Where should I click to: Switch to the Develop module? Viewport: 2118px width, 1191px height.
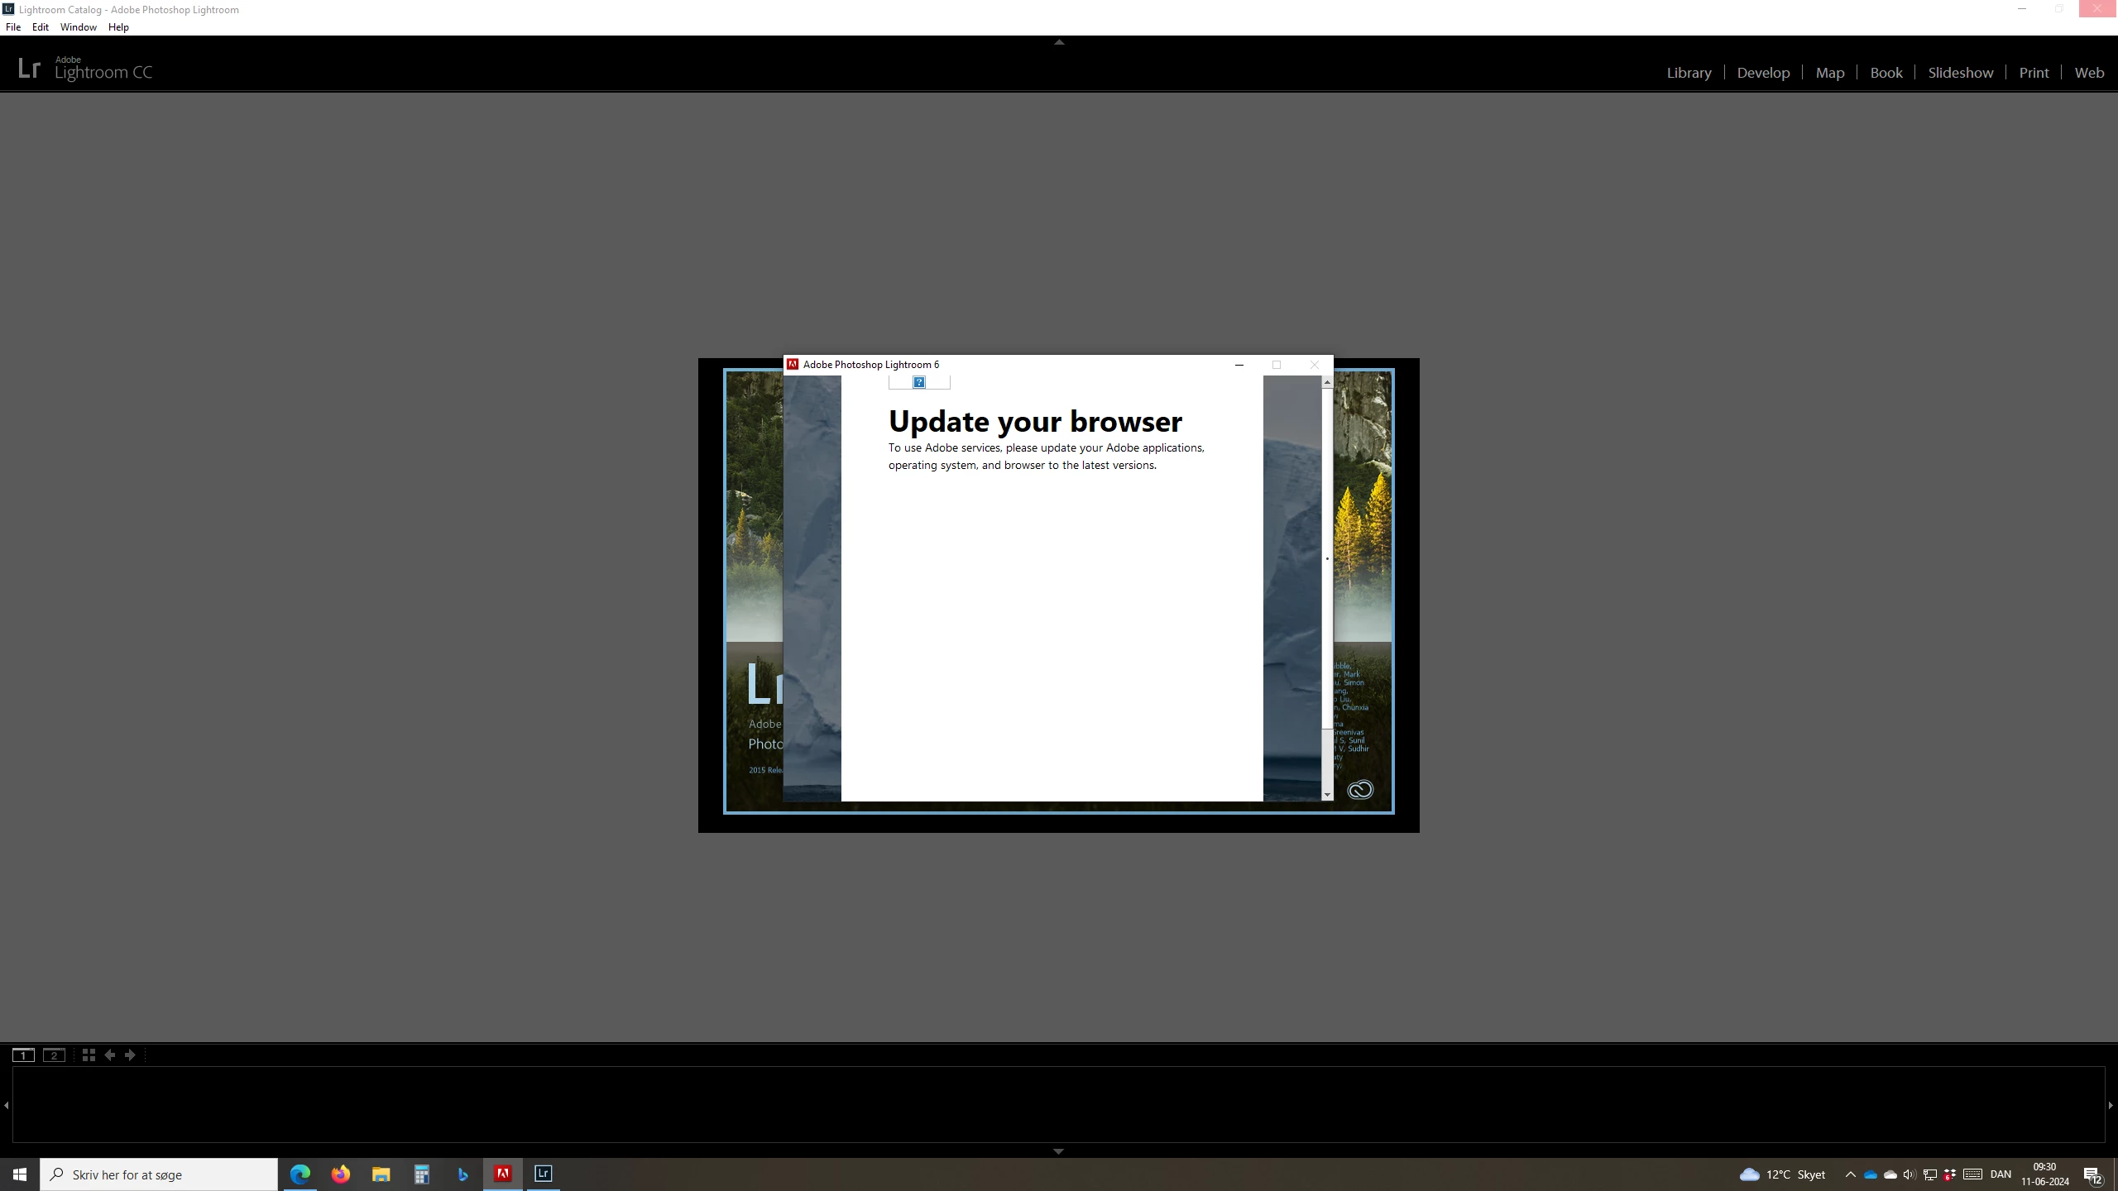click(x=1763, y=73)
